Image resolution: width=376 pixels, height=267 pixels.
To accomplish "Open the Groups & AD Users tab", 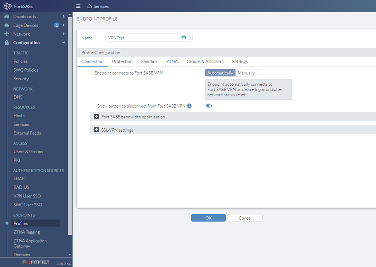I will click(x=205, y=61).
